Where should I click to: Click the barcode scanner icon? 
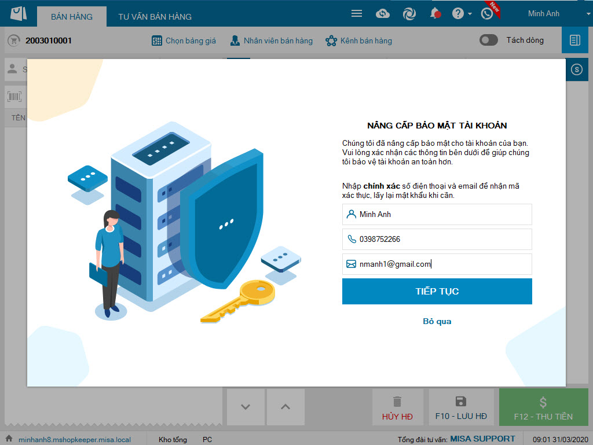click(x=14, y=97)
